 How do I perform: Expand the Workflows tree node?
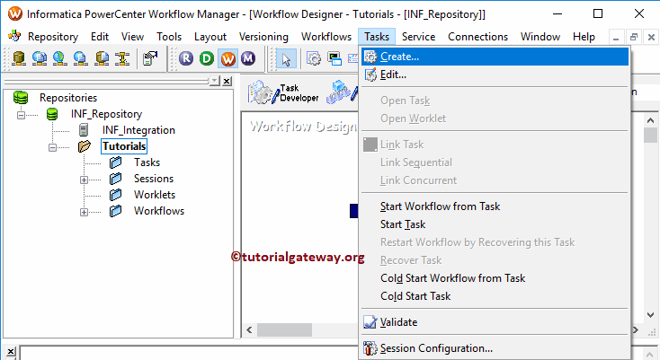click(x=84, y=212)
